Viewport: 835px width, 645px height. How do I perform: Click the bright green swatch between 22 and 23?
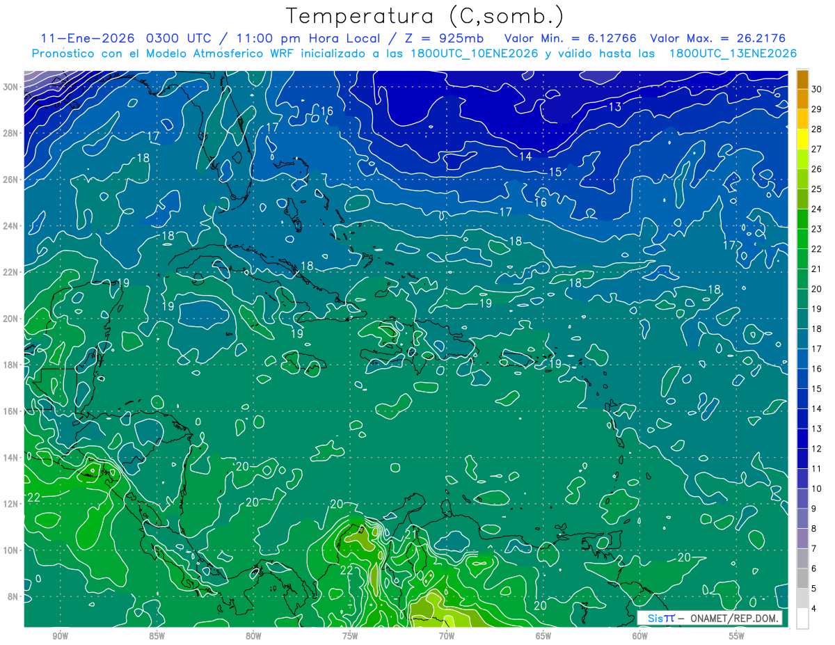[802, 239]
